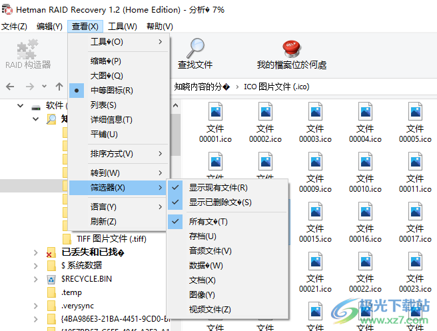
Task: Click the $RECYCLE.BIN recycle icon
Action: point(51,279)
